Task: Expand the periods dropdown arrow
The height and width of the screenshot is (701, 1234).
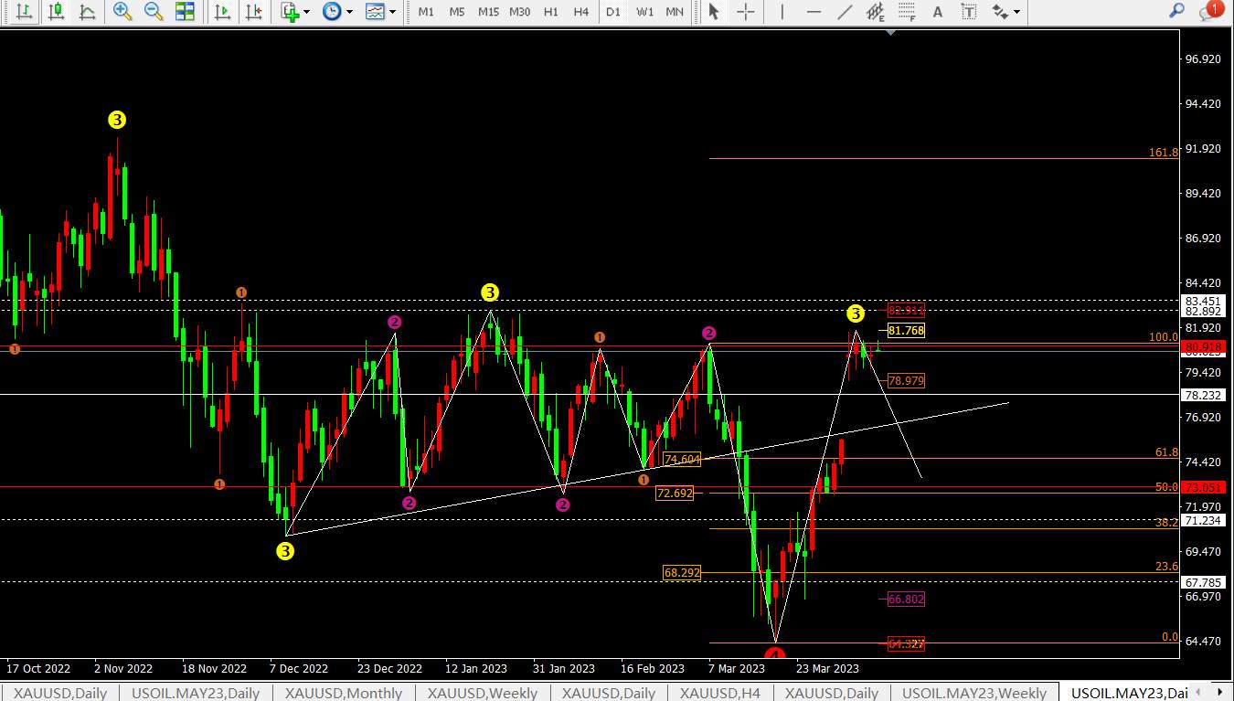Action: [349, 12]
